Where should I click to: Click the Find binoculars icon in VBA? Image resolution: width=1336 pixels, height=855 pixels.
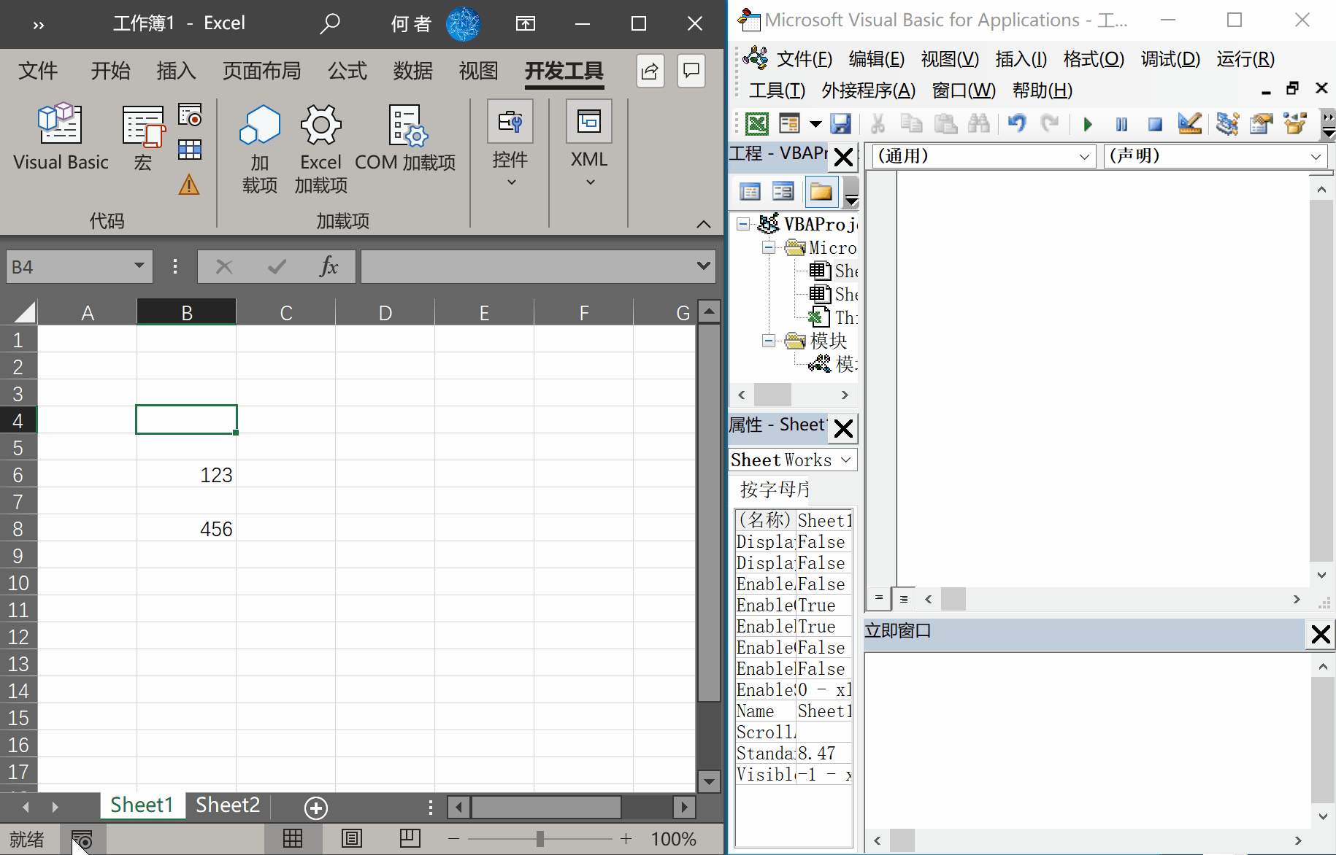[x=979, y=124]
